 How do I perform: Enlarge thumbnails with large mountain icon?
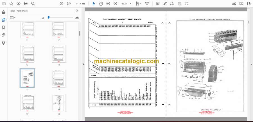(x=77, y=18)
